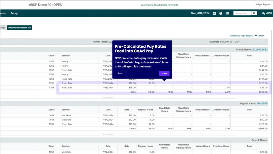Click Run Date 8/9/2024 @ 11:26A text
273x154 pixels.
pos(224,42)
